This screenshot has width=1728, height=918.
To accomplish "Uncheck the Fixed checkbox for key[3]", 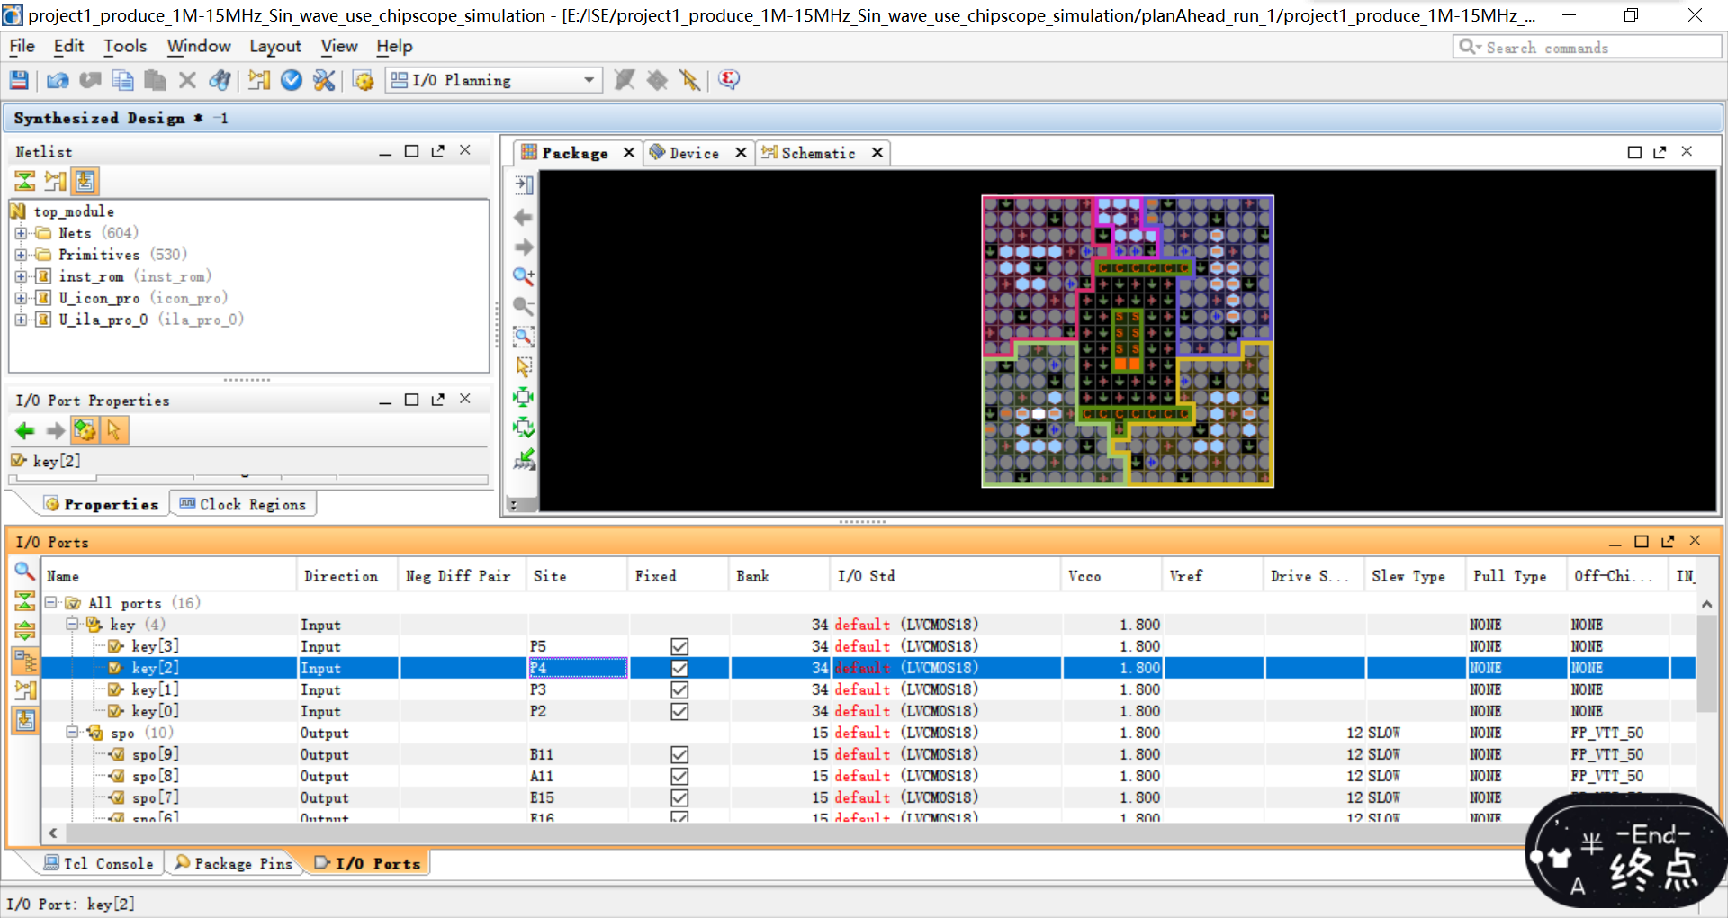I will pos(679,646).
